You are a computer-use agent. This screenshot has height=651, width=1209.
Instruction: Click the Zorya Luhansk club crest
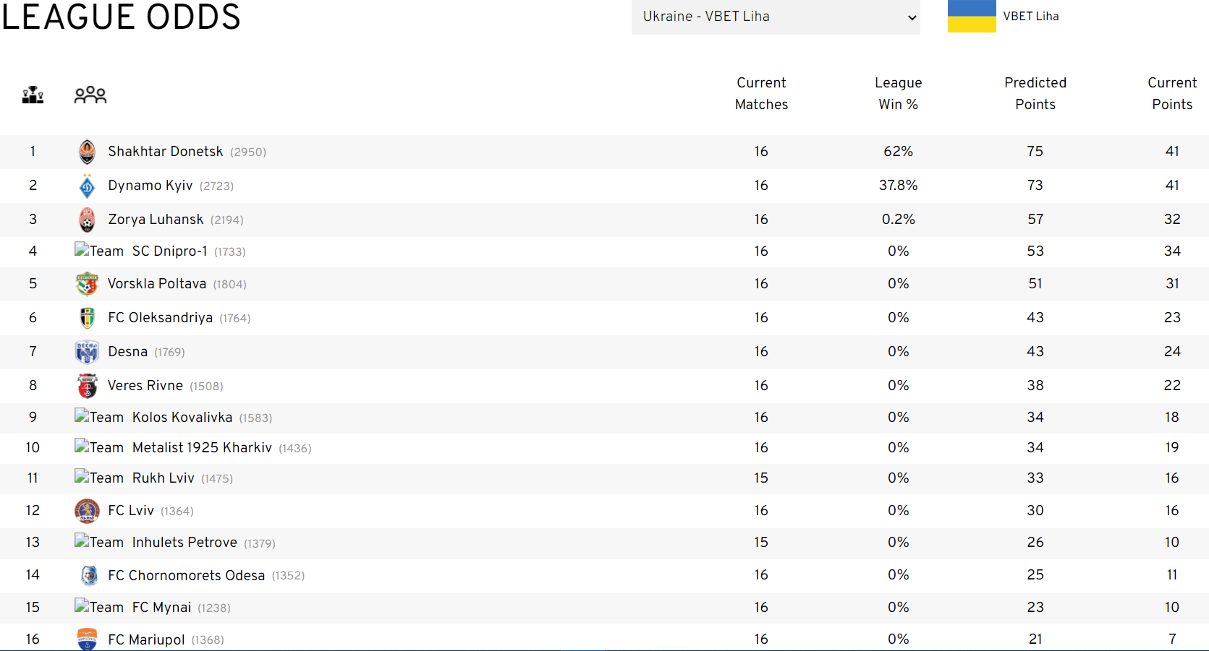click(87, 220)
